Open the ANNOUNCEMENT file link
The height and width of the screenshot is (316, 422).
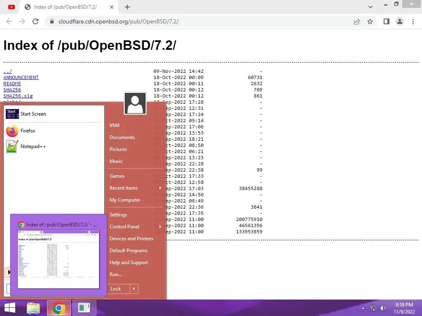[x=21, y=77]
